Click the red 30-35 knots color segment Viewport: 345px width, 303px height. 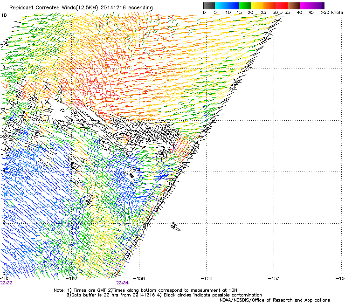point(282,6)
